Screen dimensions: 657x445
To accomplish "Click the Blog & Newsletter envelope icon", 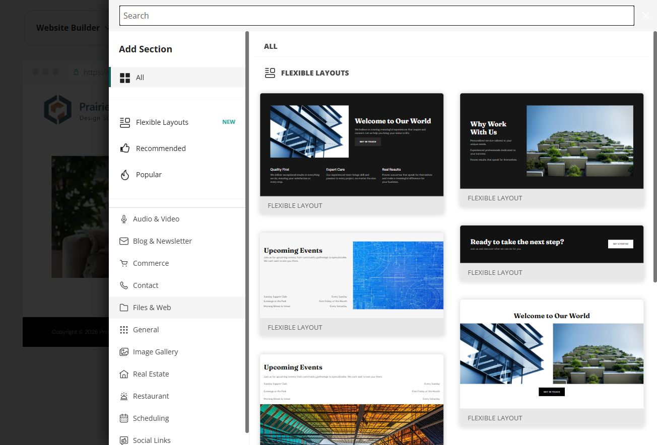I will 124,241.
